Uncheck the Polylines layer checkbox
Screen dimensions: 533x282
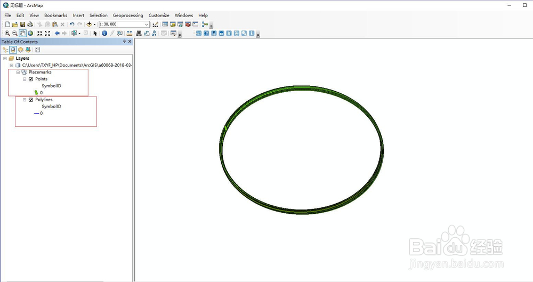tap(31, 100)
